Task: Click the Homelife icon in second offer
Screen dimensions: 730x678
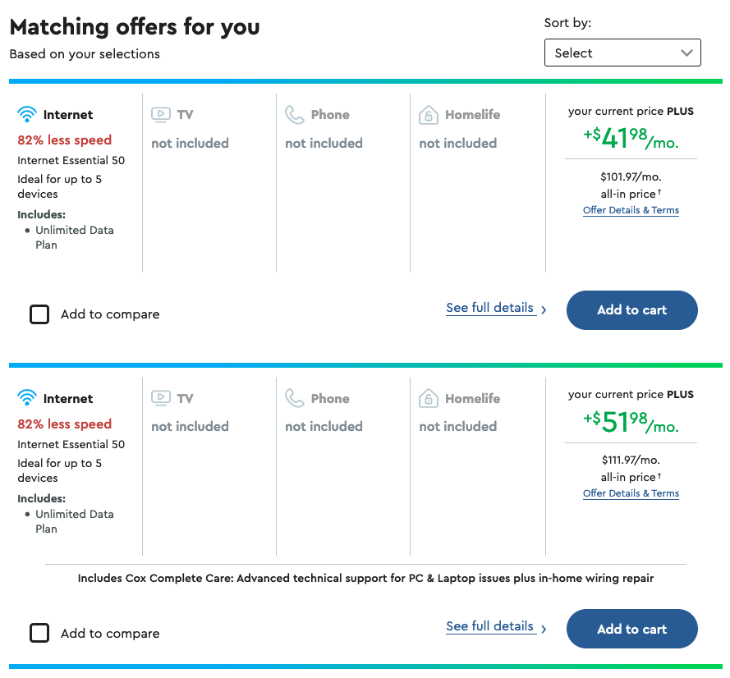Action: pos(429,400)
